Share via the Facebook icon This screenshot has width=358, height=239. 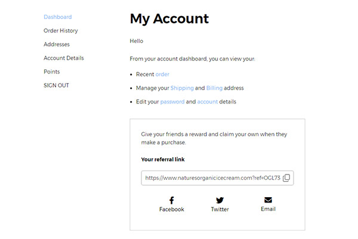coord(171,200)
